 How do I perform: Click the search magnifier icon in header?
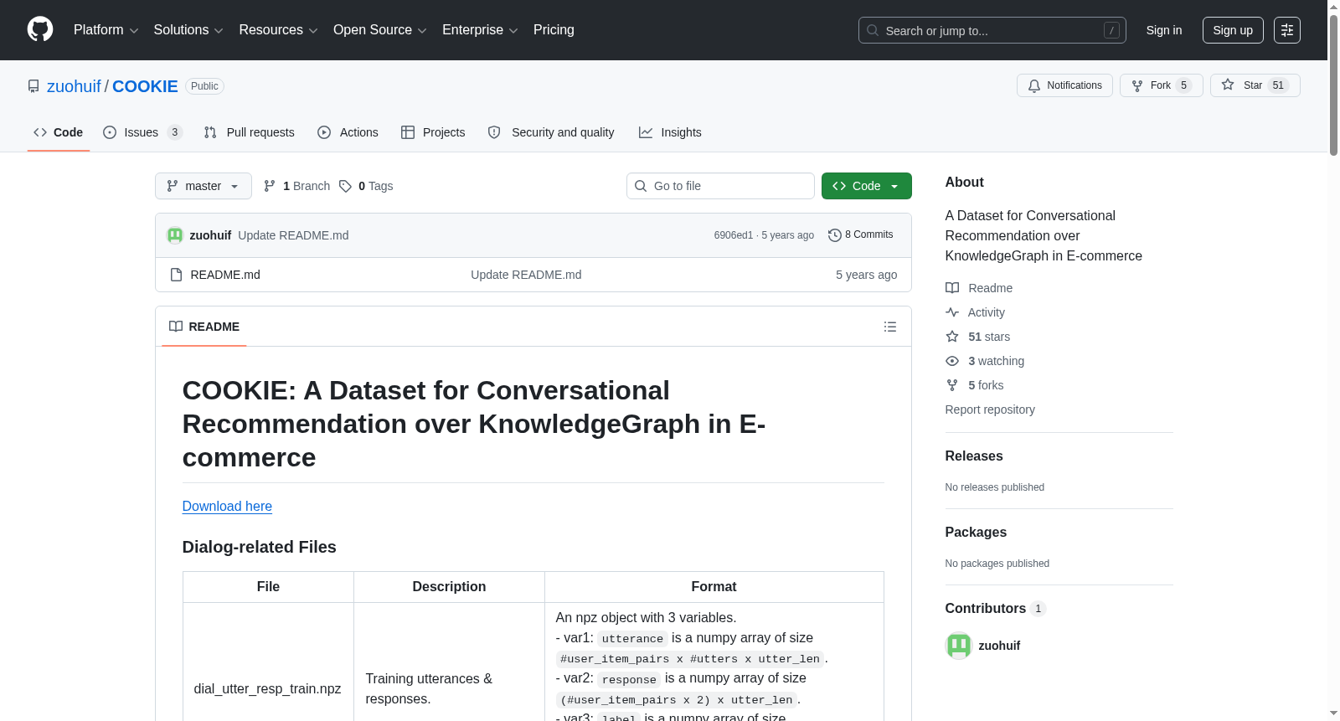coord(873,31)
